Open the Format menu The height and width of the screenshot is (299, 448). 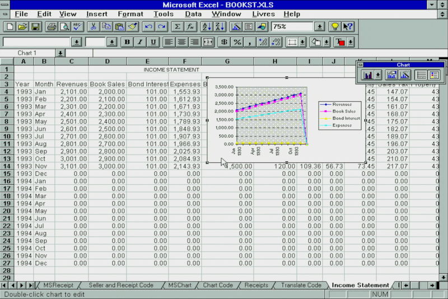click(130, 13)
